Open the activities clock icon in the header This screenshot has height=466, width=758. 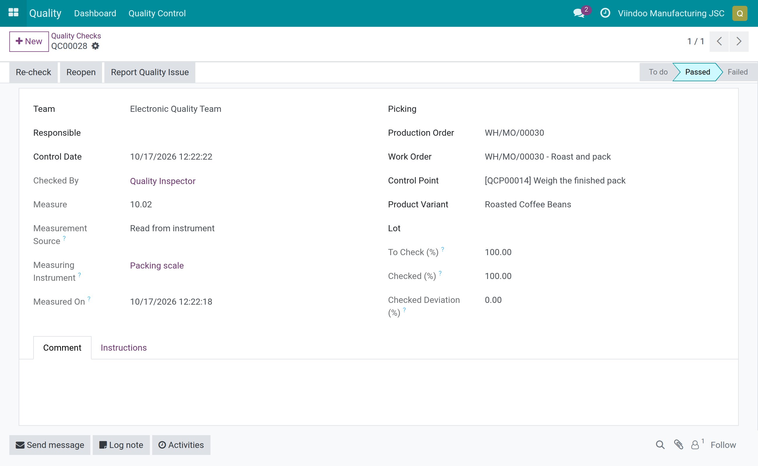pyautogui.click(x=605, y=13)
